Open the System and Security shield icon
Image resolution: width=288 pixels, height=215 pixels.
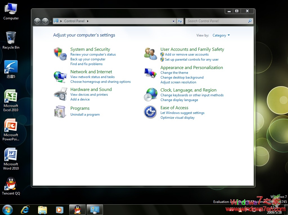[x=60, y=54]
